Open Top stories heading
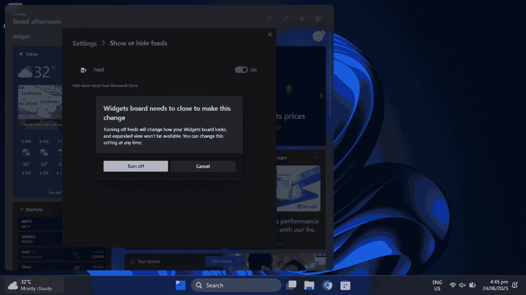Screen dimensions: 526x295 coord(149,262)
